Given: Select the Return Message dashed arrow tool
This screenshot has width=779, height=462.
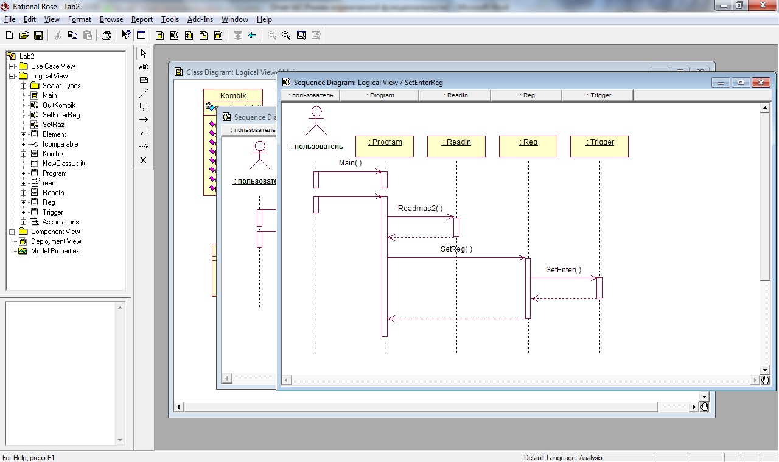Looking at the screenshot, I should coord(144,147).
